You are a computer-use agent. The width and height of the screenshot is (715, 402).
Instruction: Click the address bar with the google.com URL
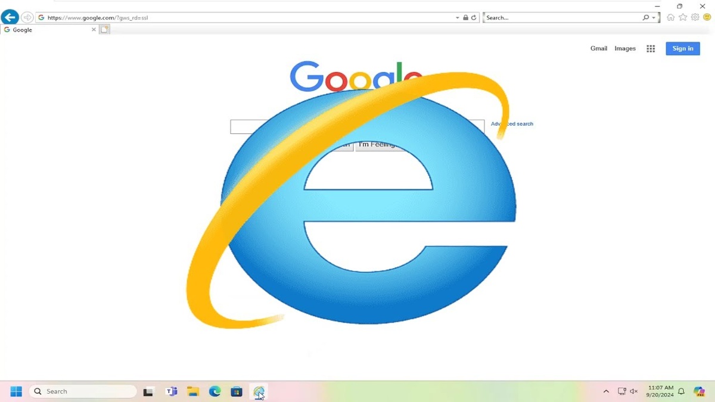[244, 18]
